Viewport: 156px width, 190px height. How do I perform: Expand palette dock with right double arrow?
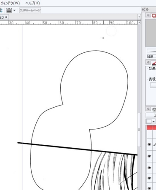click(x=147, y=10)
